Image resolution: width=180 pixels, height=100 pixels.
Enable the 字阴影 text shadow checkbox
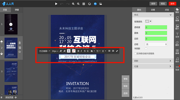pyautogui.click(x=146, y=49)
